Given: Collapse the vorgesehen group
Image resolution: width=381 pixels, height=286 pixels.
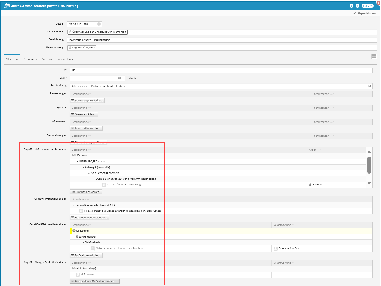Looking at the screenshot, I should (74, 231).
